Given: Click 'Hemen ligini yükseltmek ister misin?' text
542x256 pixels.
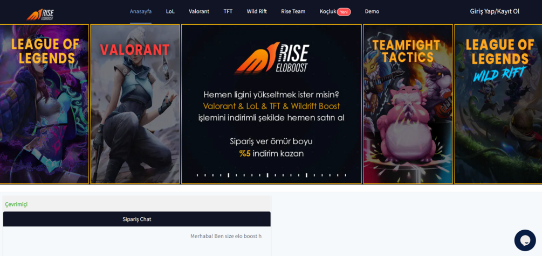Looking at the screenshot, I should point(271,94).
